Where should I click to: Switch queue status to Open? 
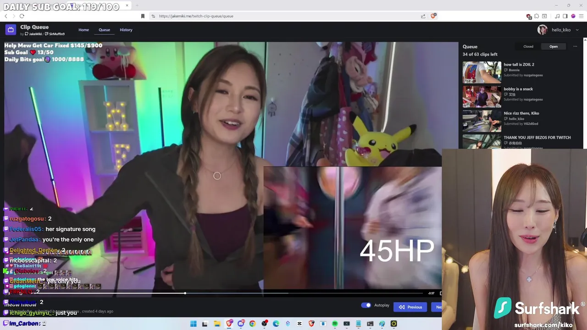[554, 46]
